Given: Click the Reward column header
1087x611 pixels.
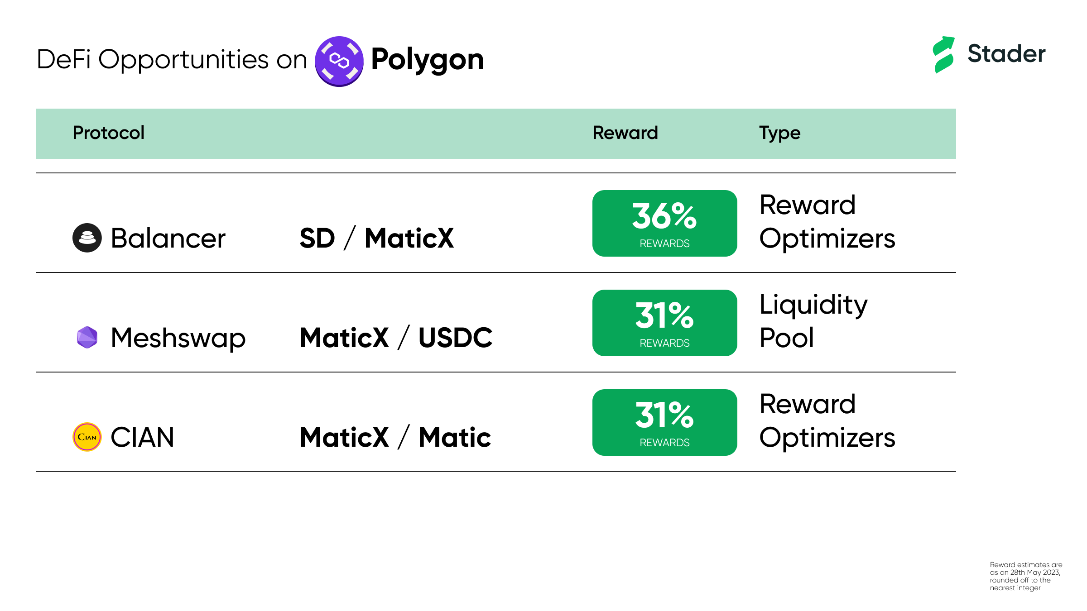Looking at the screenshot, I should [625, 133].
